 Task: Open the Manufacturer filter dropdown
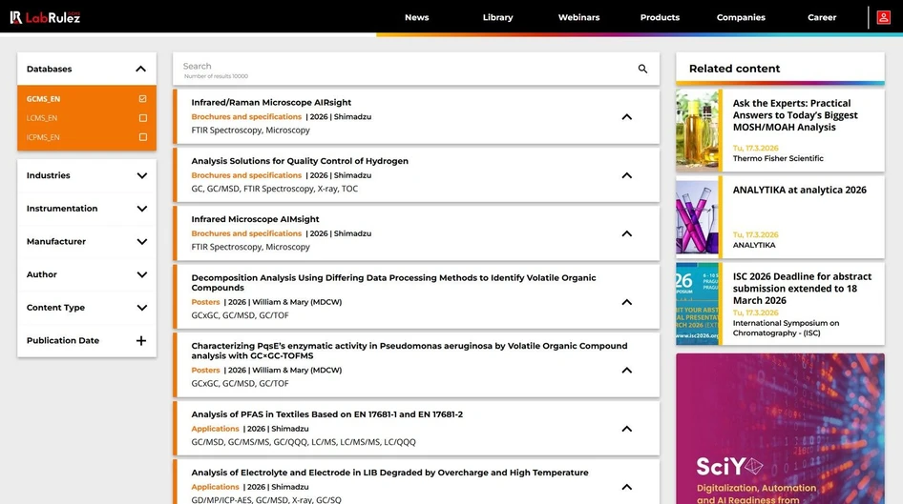141,242
